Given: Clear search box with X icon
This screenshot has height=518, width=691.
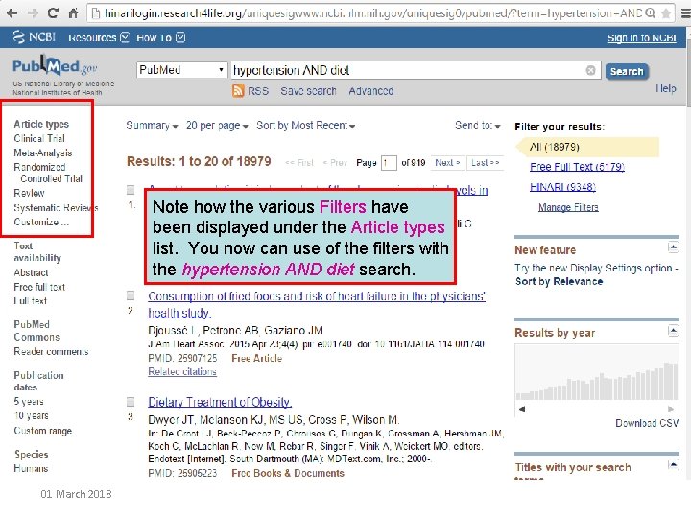Looking at the screenshot, I should pos(590,70).
